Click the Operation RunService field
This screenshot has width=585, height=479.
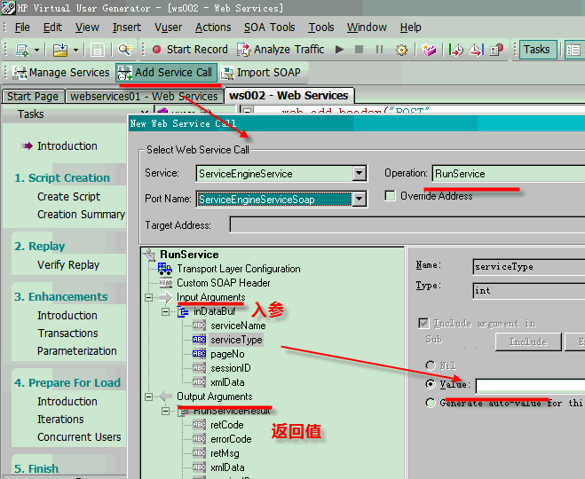click(508, 174)
